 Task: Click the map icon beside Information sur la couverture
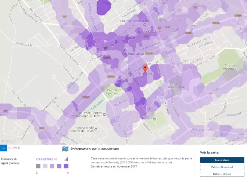[x=65, y=149]
